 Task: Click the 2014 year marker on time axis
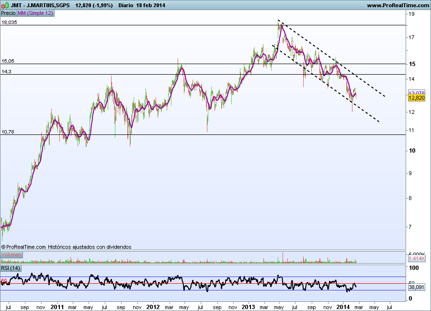(x=343, y=307)
